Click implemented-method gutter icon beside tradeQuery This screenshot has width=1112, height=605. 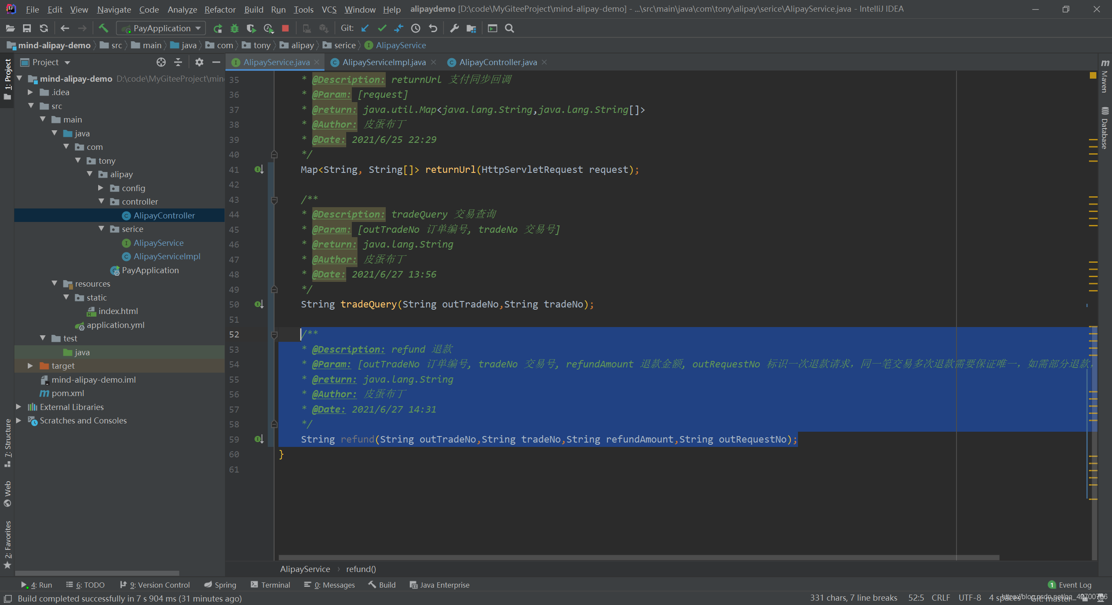click(x=259, y=304)
